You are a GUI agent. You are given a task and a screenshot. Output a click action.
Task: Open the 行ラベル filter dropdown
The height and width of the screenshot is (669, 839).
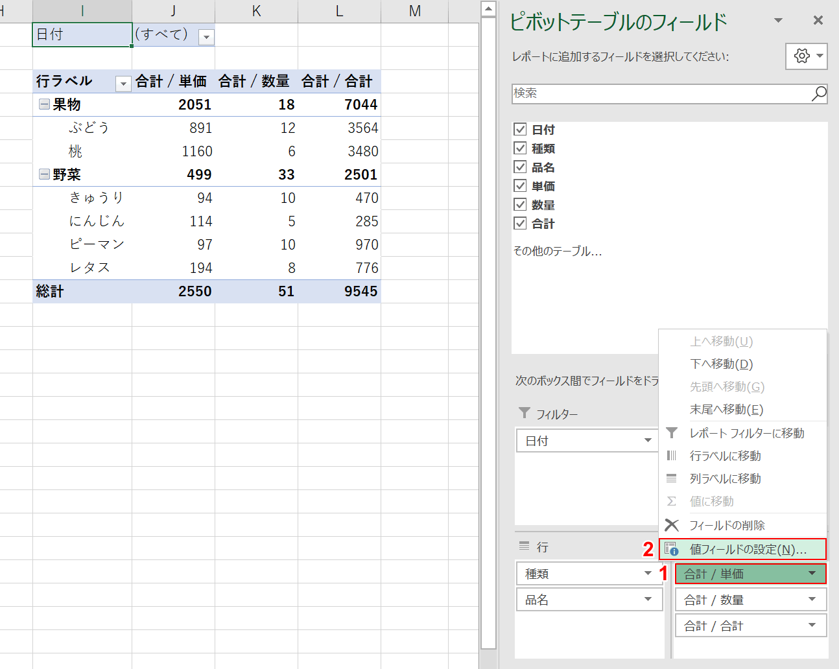123,83
